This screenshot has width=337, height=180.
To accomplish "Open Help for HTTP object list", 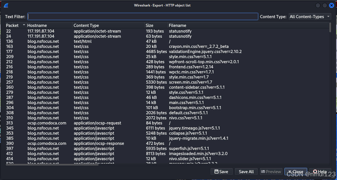I will click(320, 172).
